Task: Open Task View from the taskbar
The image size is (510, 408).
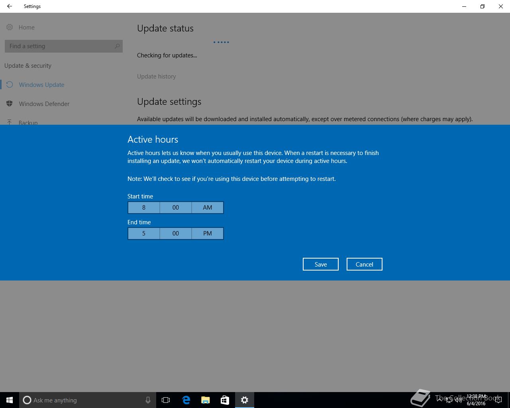Action: click(166, 400)
